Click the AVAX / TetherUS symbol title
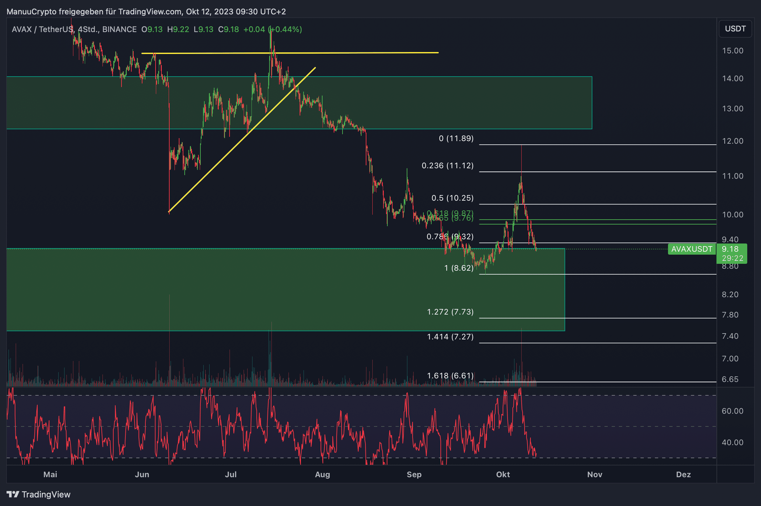 (43, 29)
